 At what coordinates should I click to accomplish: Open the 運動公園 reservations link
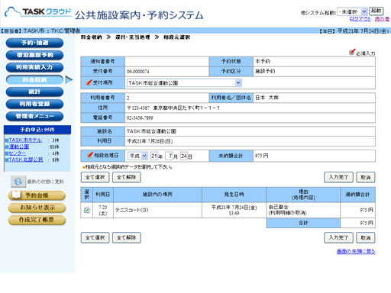18,146
